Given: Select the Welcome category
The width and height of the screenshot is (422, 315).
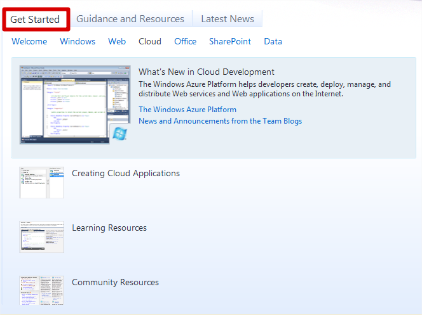Looking at the screenshot, I should click(29, 41).
